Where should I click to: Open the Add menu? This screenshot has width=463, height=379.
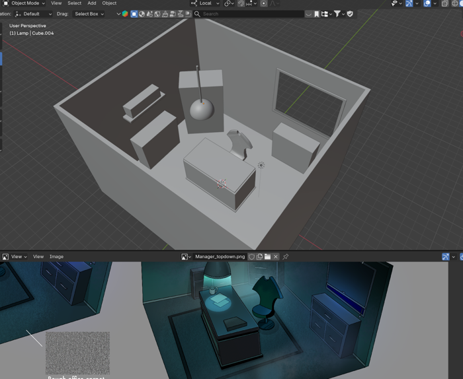(x=92, y=3)
